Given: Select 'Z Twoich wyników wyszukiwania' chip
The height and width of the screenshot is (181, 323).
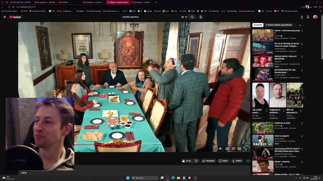Looking at the screenshot, I should [x=279, y=25].
